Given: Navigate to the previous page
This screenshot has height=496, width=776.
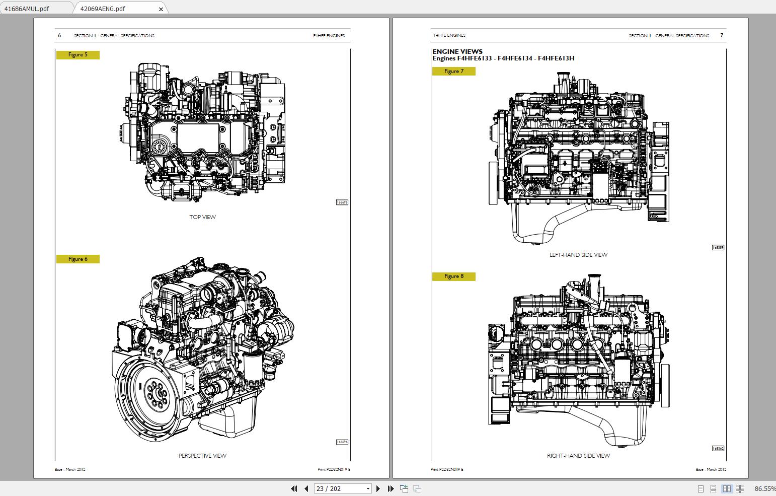Looking at the screenshot, I should click(x=306, y=488).
